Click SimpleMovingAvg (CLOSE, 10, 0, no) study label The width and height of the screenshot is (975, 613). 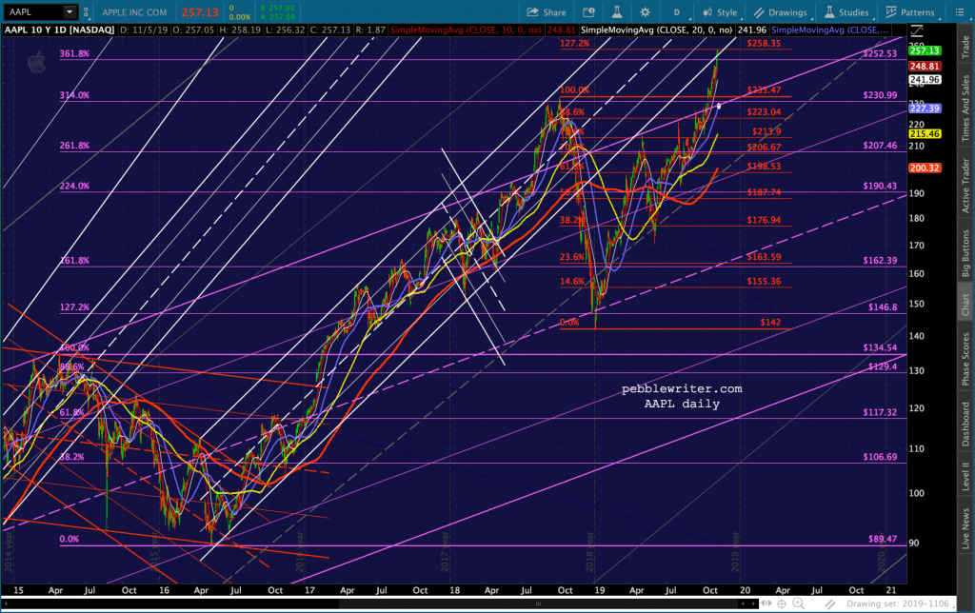[466, 30]
